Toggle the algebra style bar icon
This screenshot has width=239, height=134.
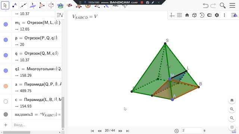(60, 15)
